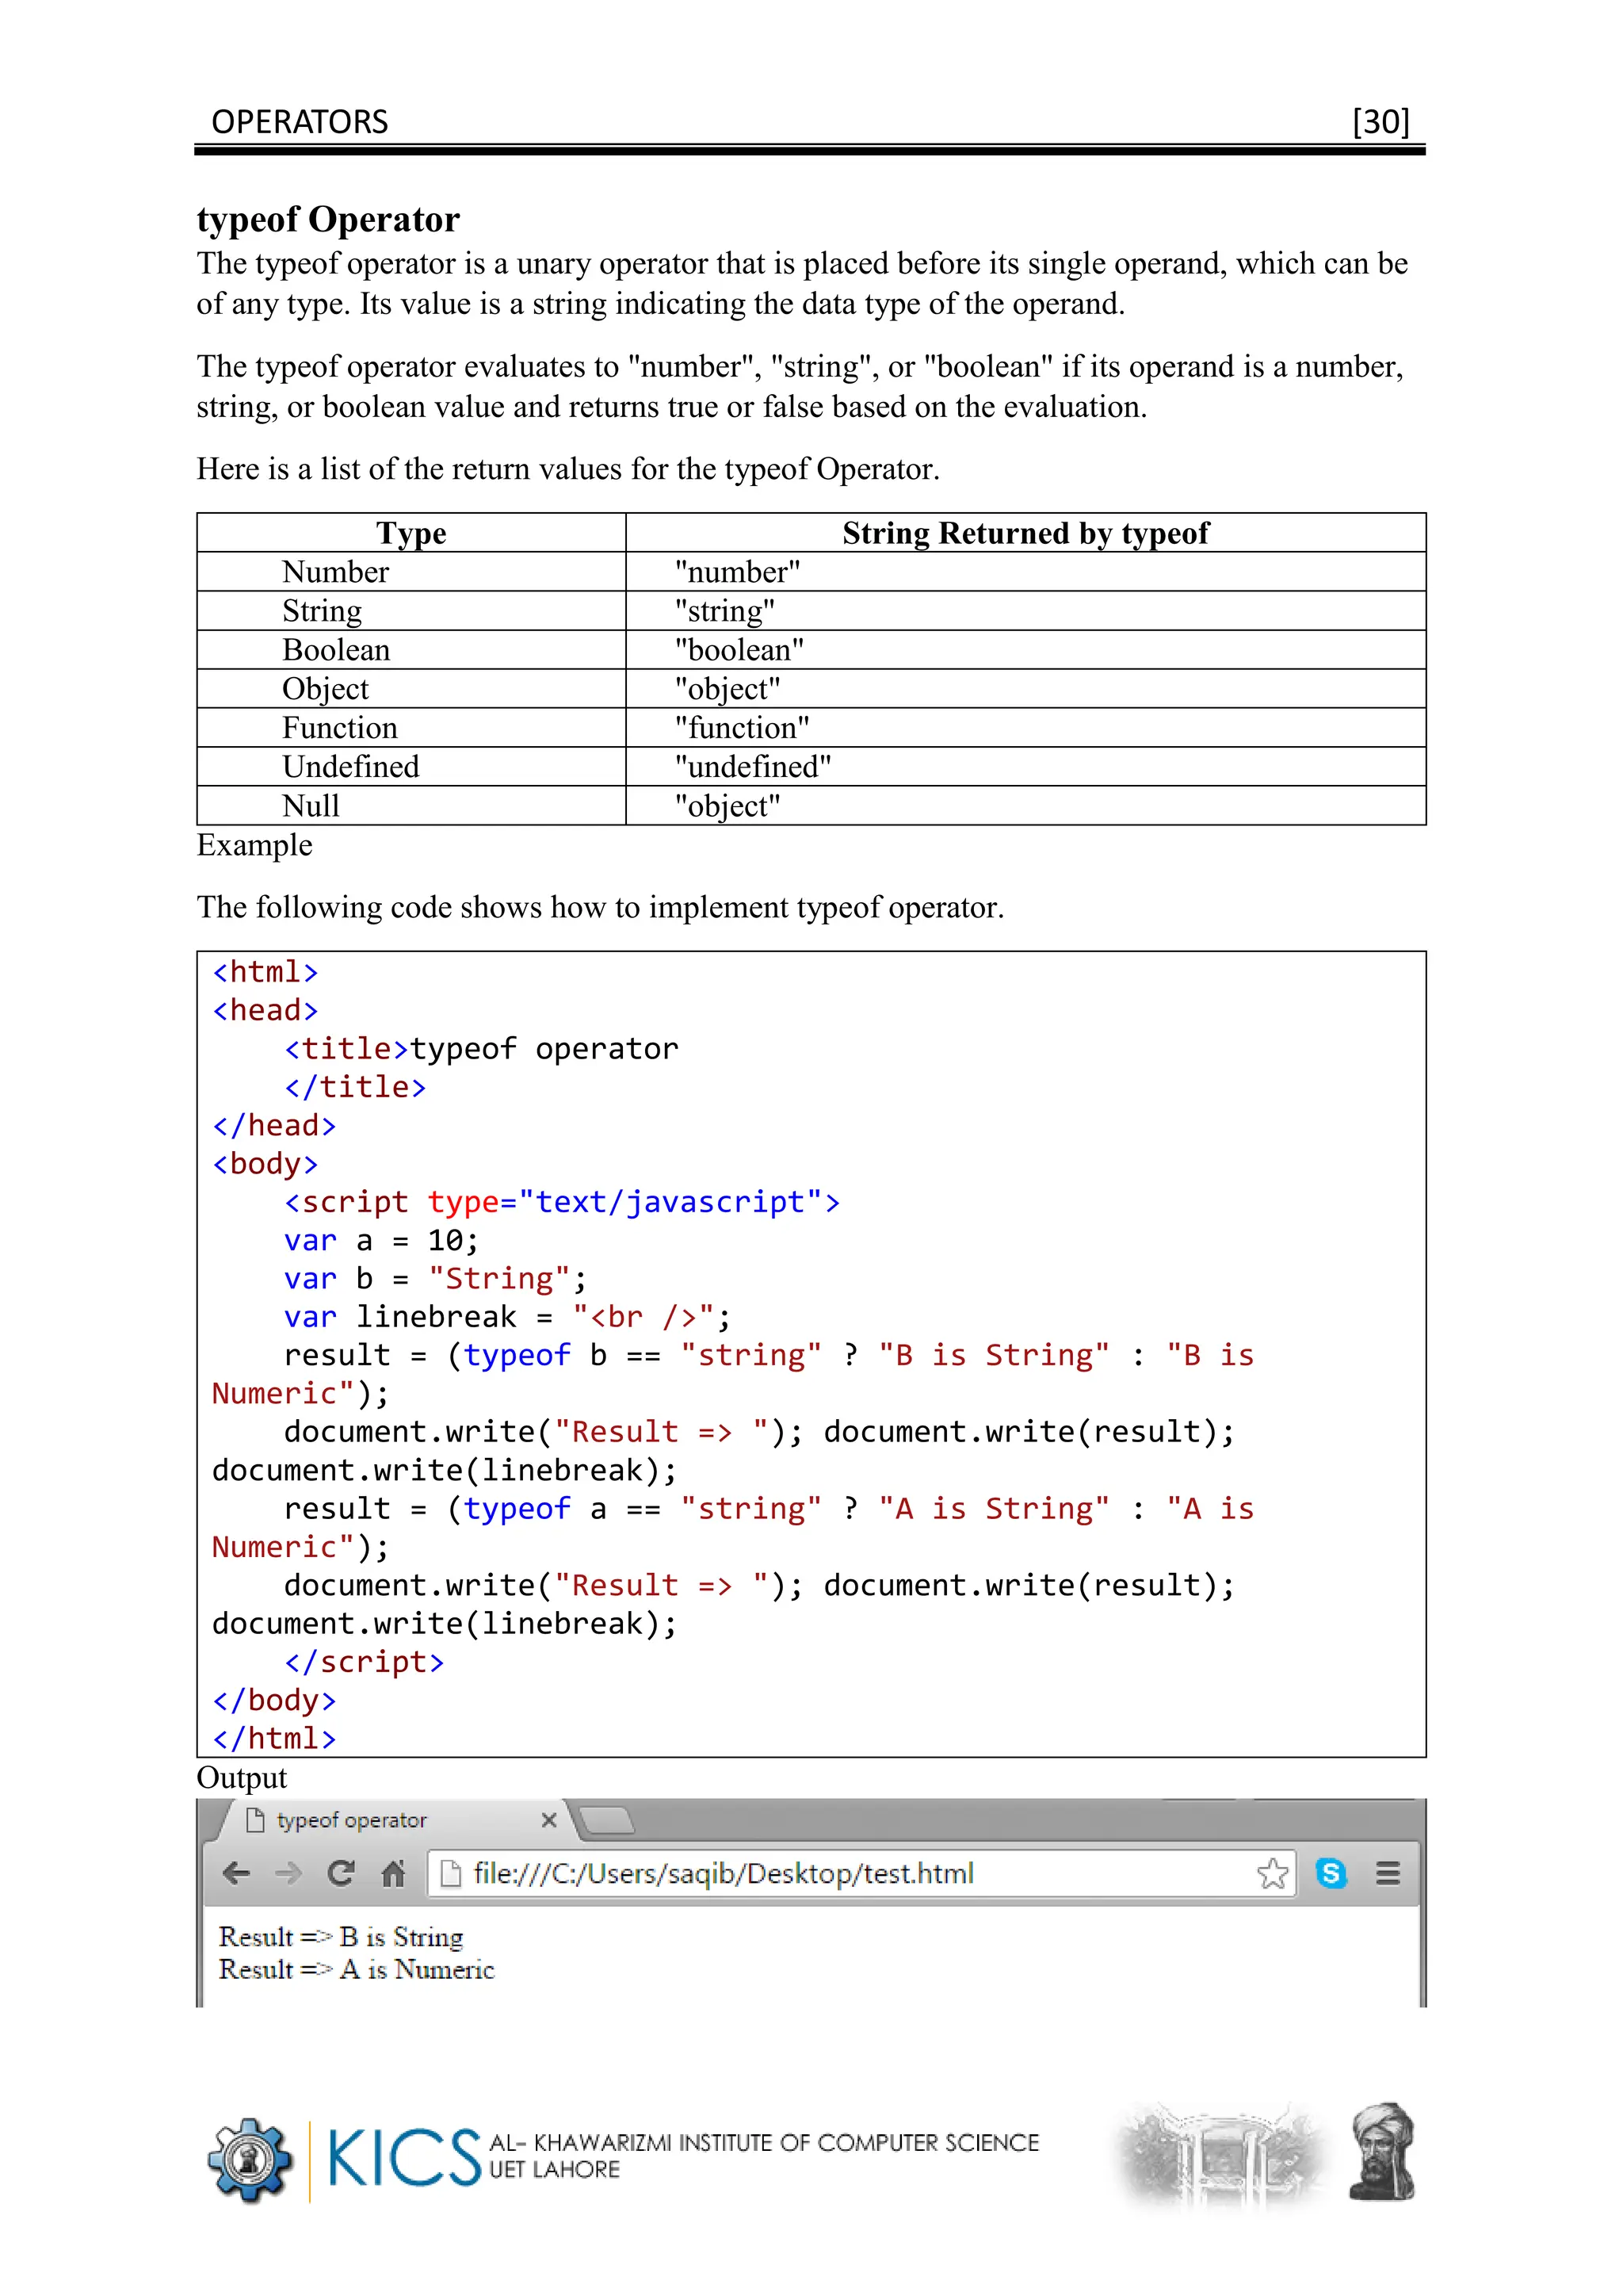The image size is (1623, 2296).
Task: Click the browser Forward arrow button
Action: click(x=288, y=1873)
